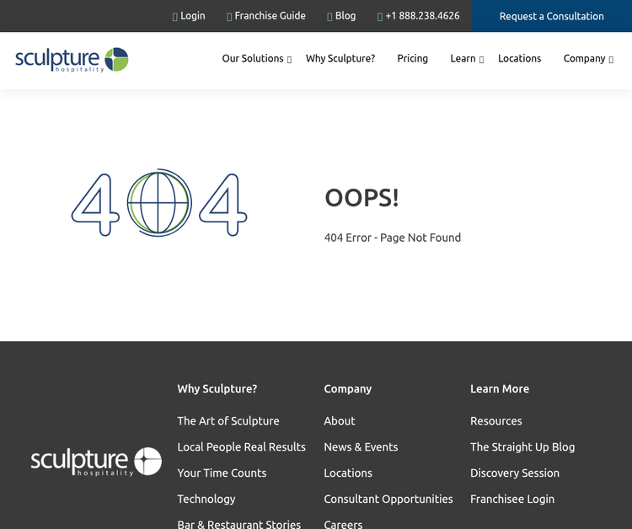This screenshot has width=632, height=529.
Task: Open News & Events footer link
Action: [x=361, y=446]
